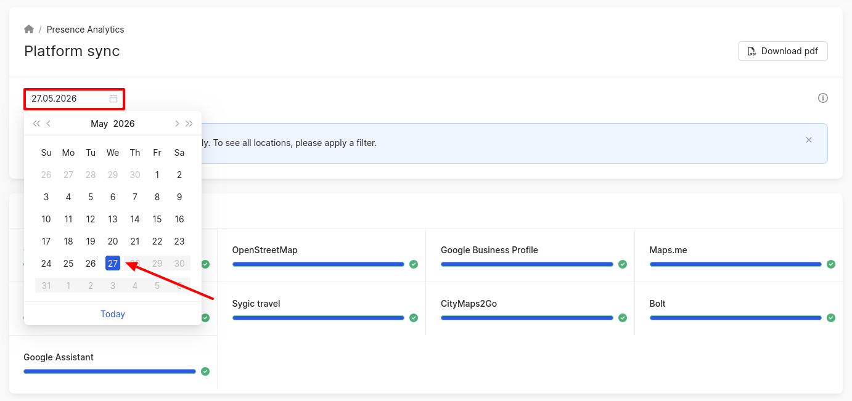Click green check beside Google Assistant
Viewport: 852px width, 401px height.
(x=205, y=371)
